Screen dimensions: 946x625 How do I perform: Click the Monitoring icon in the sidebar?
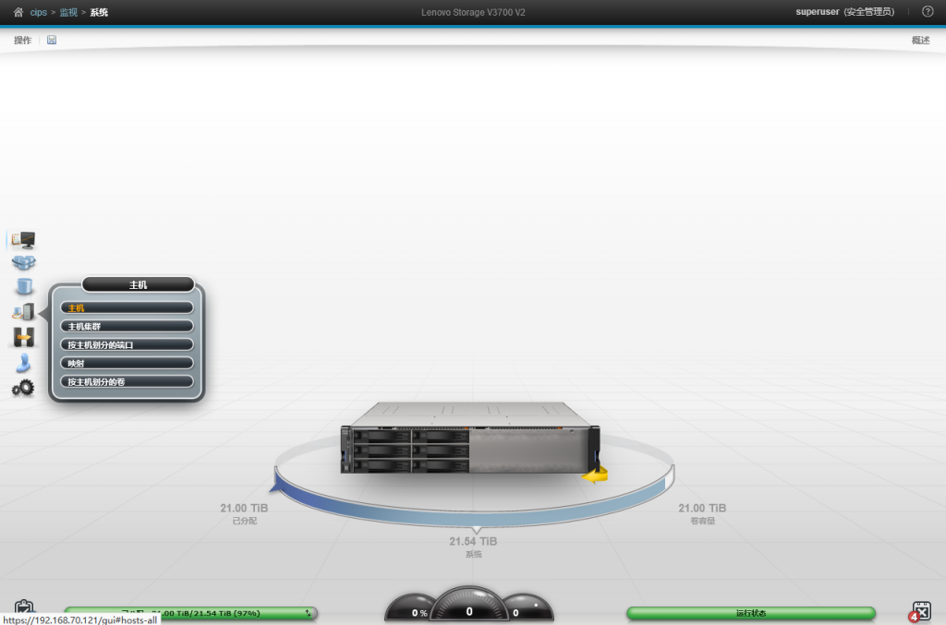pos(23,240)
